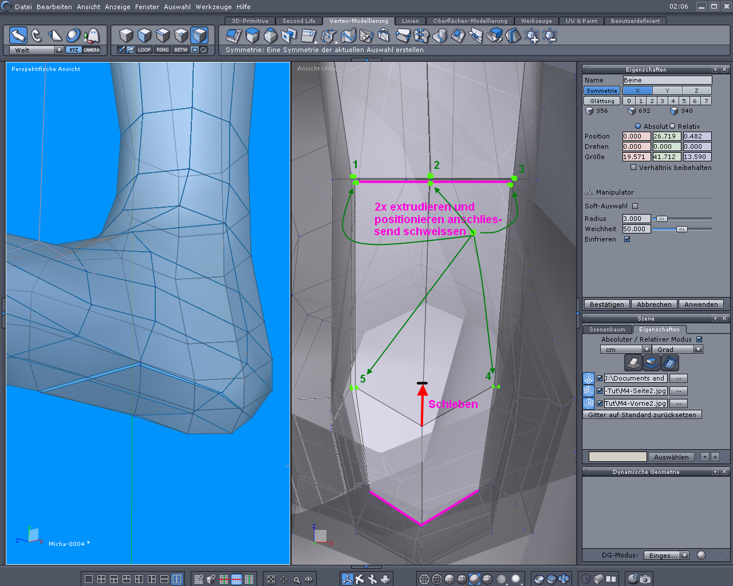Activate the LOOP selection button
Image resolution: width=733 pixels, height=586 pixels.
tap(144, 50)
